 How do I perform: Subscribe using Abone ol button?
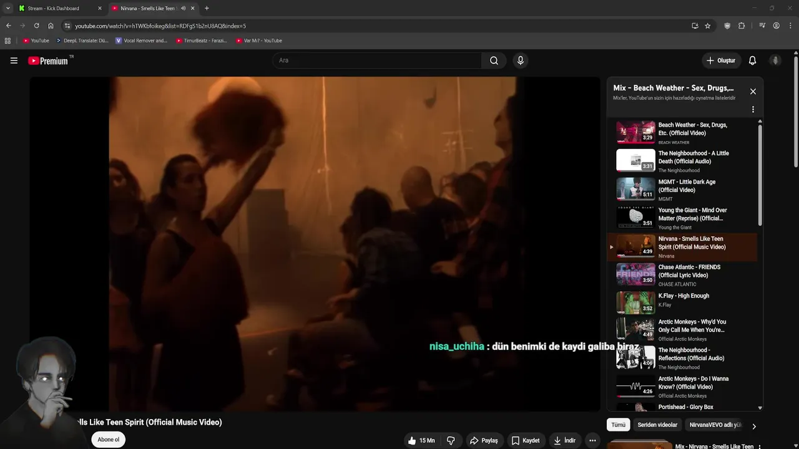point(108,440)
